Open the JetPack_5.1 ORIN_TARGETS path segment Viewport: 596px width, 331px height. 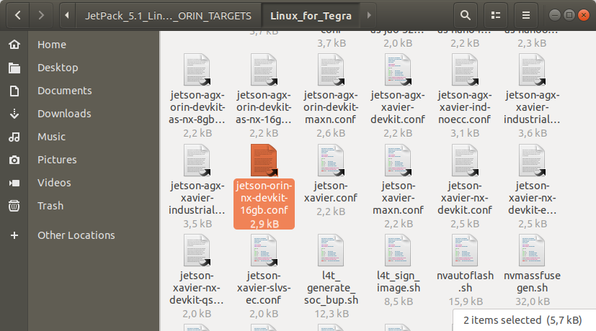coord(168,16)
